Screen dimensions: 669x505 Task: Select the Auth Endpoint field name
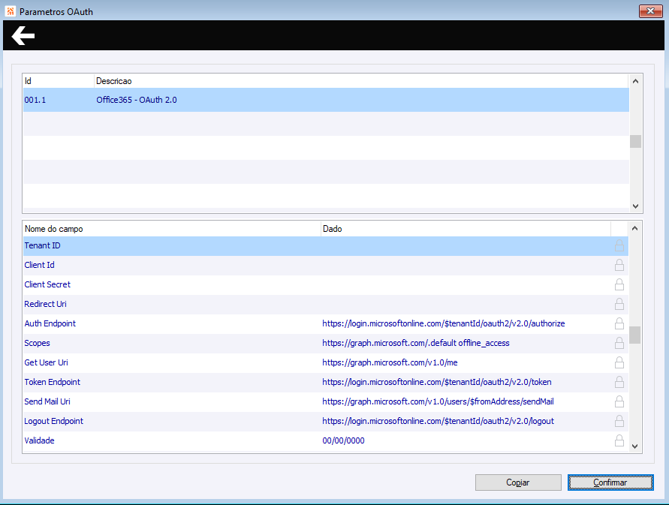[x=50, y=323]
